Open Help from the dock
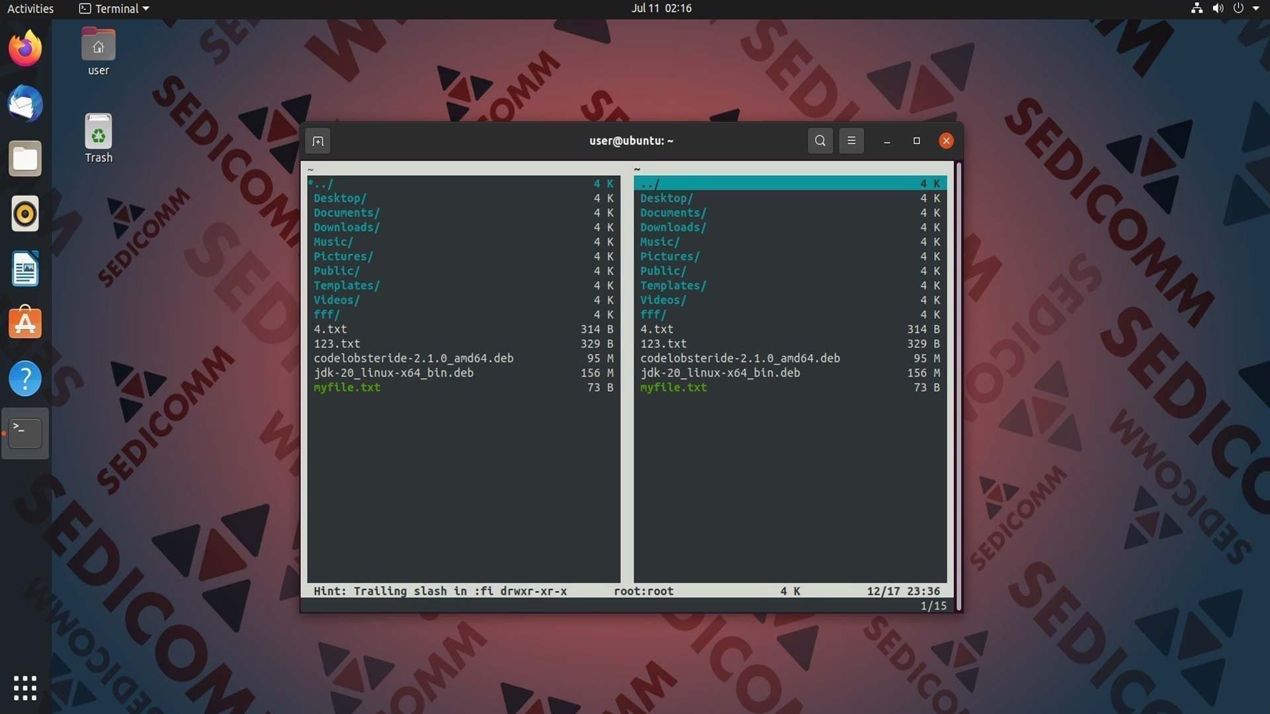 pyautogui.click(x=25, y=379)
